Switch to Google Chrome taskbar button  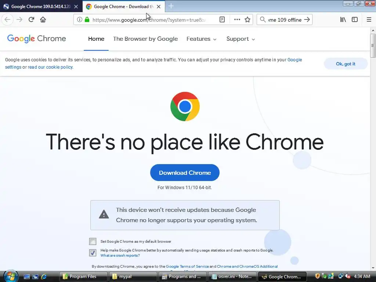point(282,276)
